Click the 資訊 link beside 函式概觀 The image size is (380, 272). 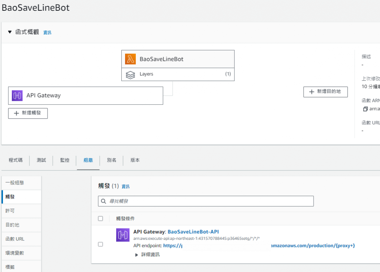(x=47, y=33)
